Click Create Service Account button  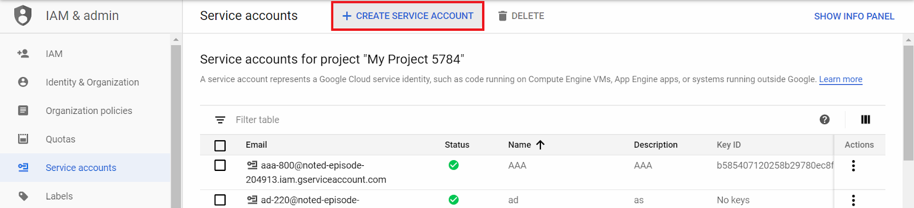coord(408,16)
